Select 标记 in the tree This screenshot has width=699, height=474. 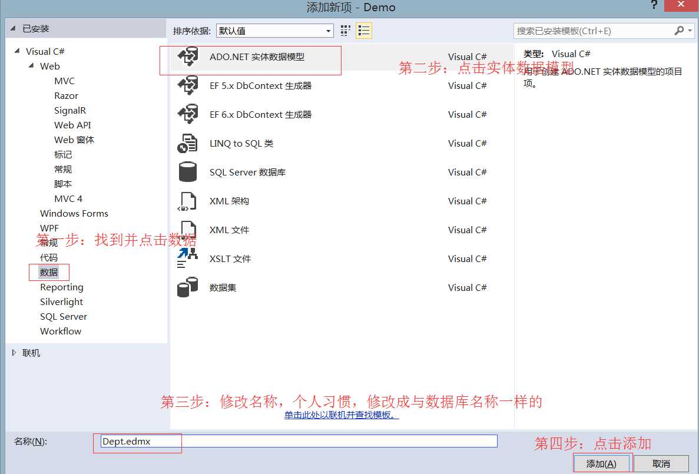click(63, 155)
